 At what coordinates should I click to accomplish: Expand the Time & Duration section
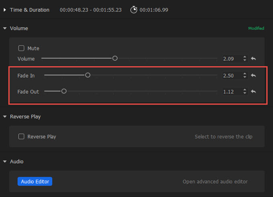click(5, 10)
